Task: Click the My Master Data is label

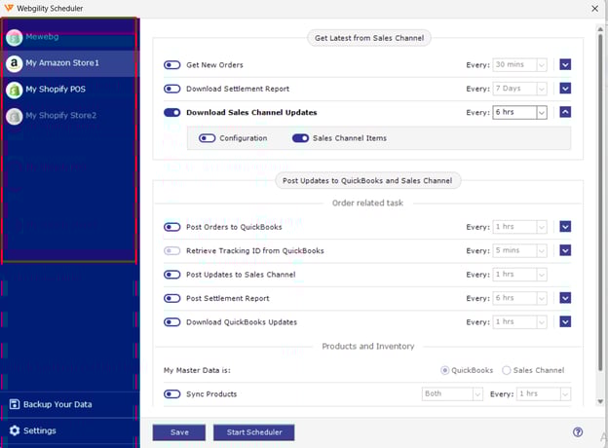Action: pyautogui.click(x=197, y=370)
